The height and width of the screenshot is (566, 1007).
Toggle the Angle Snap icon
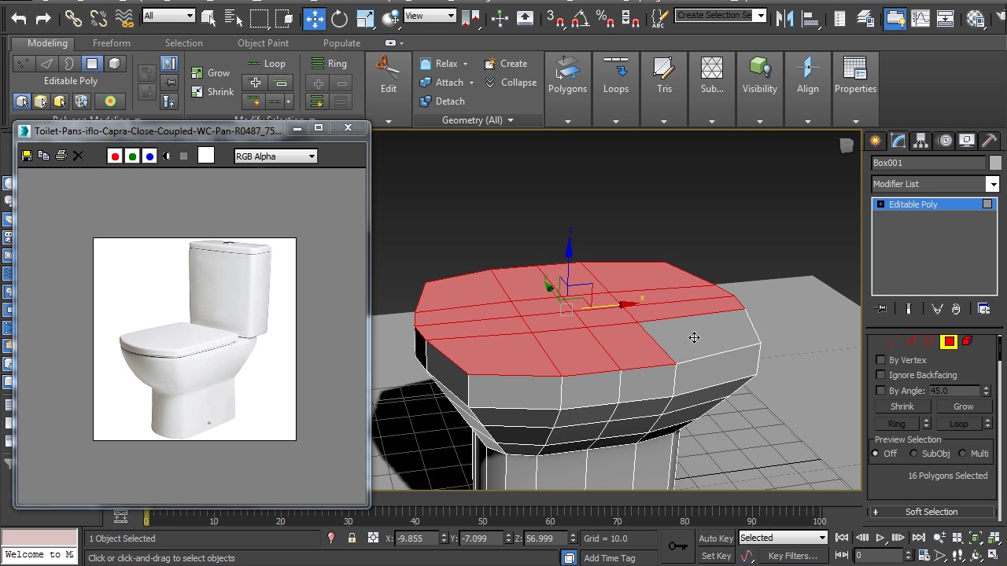581,17
